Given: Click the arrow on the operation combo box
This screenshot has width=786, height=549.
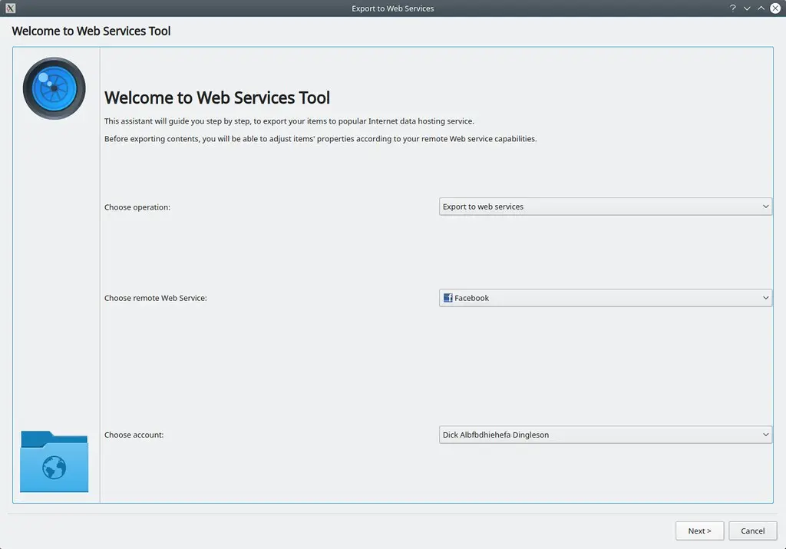Looking at the screenshot, I should pyautogui.click(x=765, y=206).
